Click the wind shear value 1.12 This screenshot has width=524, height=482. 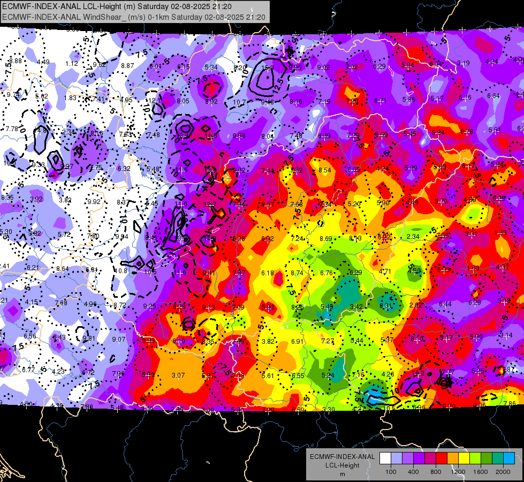[x=72, y=64]
